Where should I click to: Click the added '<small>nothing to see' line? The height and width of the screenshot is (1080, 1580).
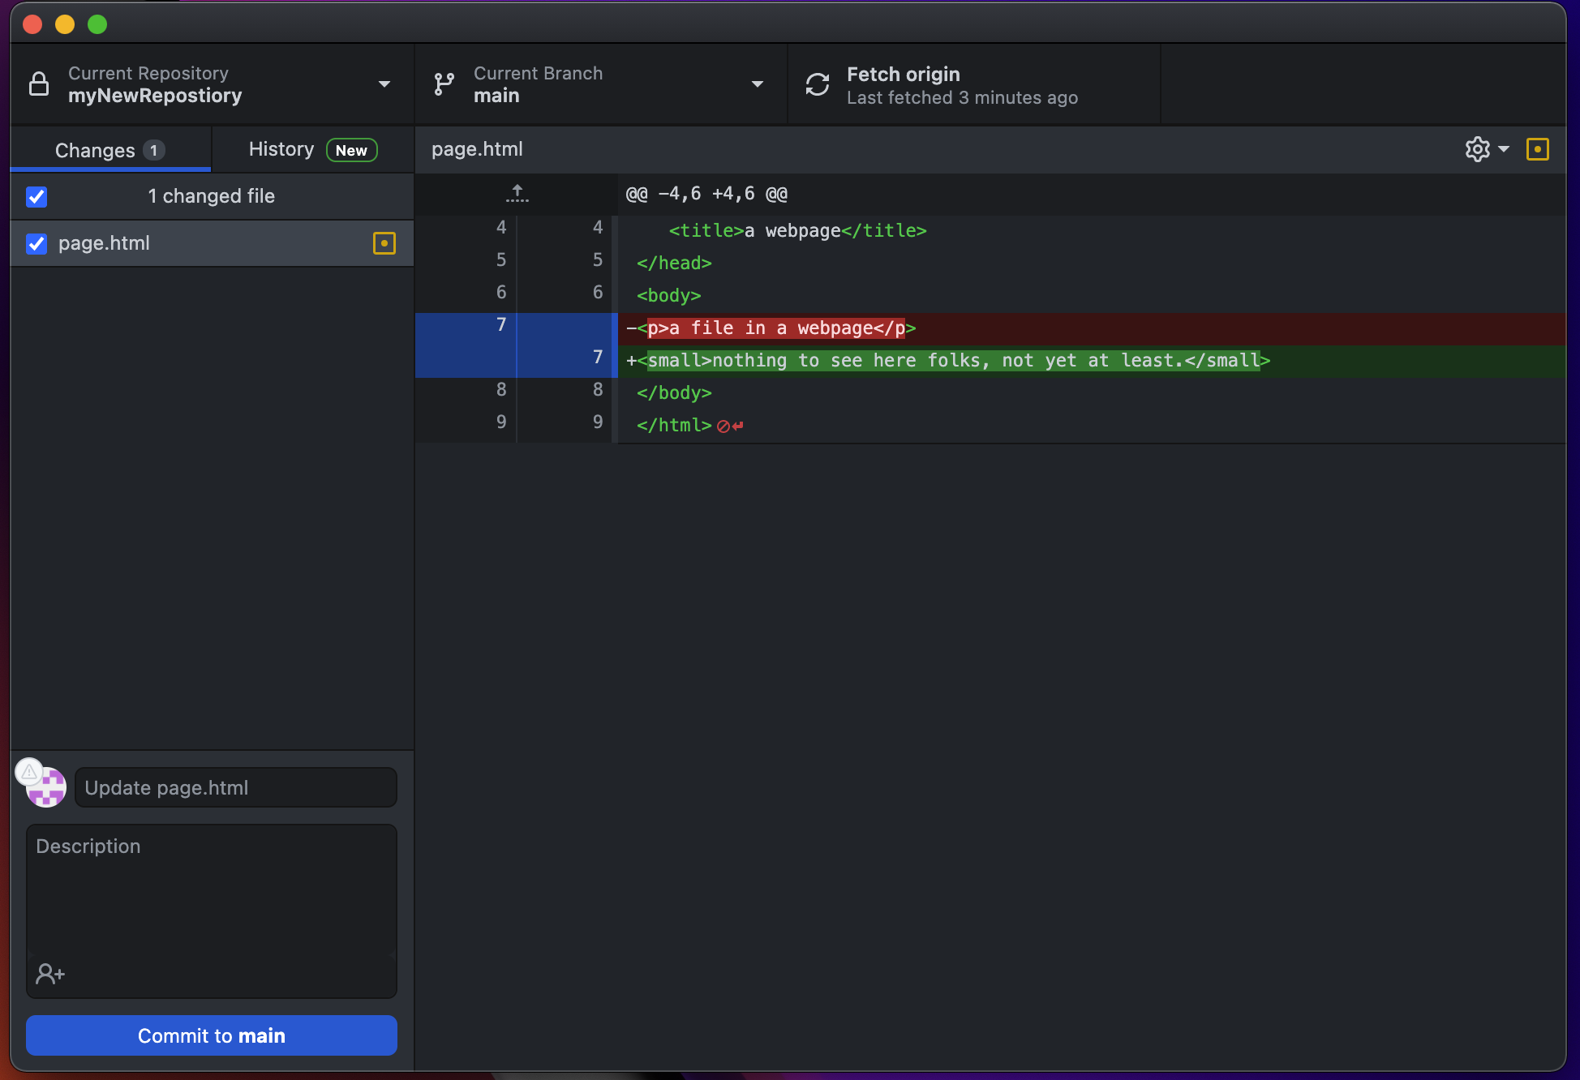(x=1092, y=361)
